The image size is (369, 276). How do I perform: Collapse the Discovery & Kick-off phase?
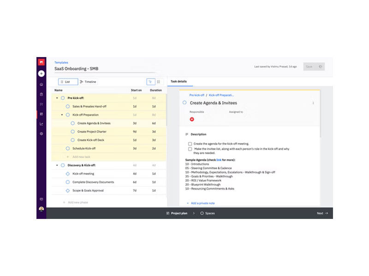pos(57,165)
